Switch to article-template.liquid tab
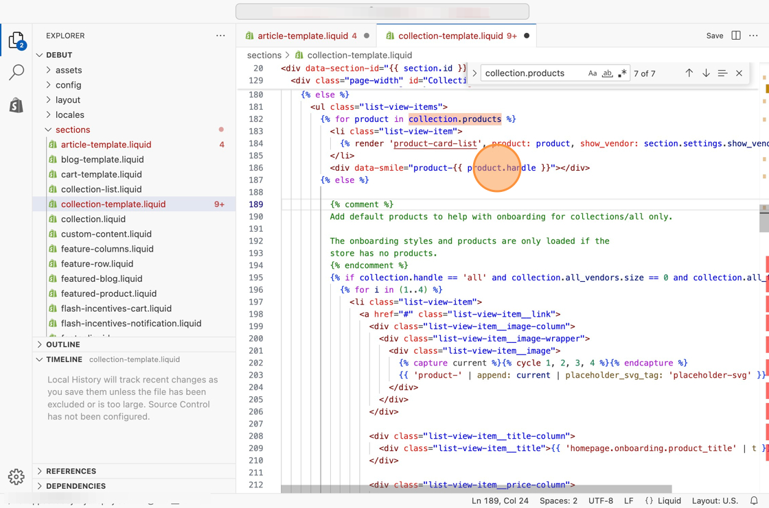The width and height of the screenshot is (769, 508). 302,36
